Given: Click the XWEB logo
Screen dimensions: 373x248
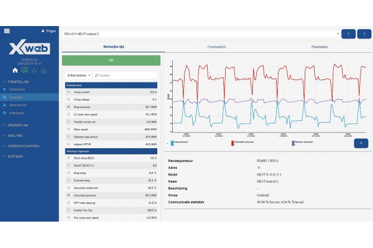Looking at the screenshot, I should coord(29,47).
